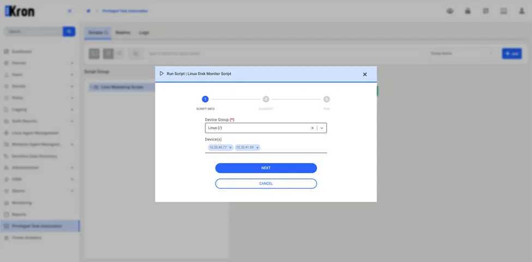Click the NEXT button
Screen dimensions: 532x262
[x=266, y=168]
